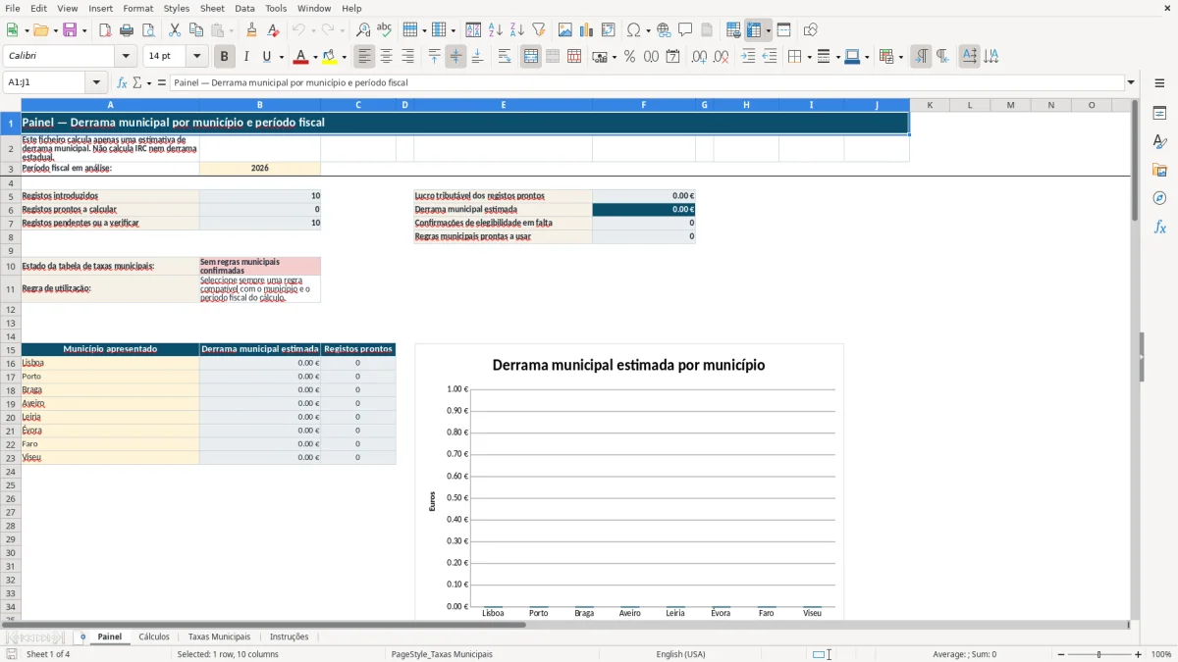
Task: Click the formula input line
Action: coord(648,82)
